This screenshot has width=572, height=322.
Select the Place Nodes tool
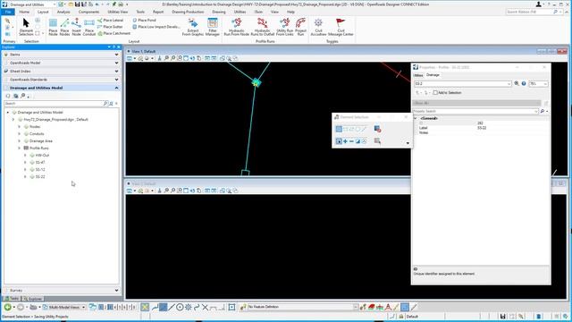point(64,27)
